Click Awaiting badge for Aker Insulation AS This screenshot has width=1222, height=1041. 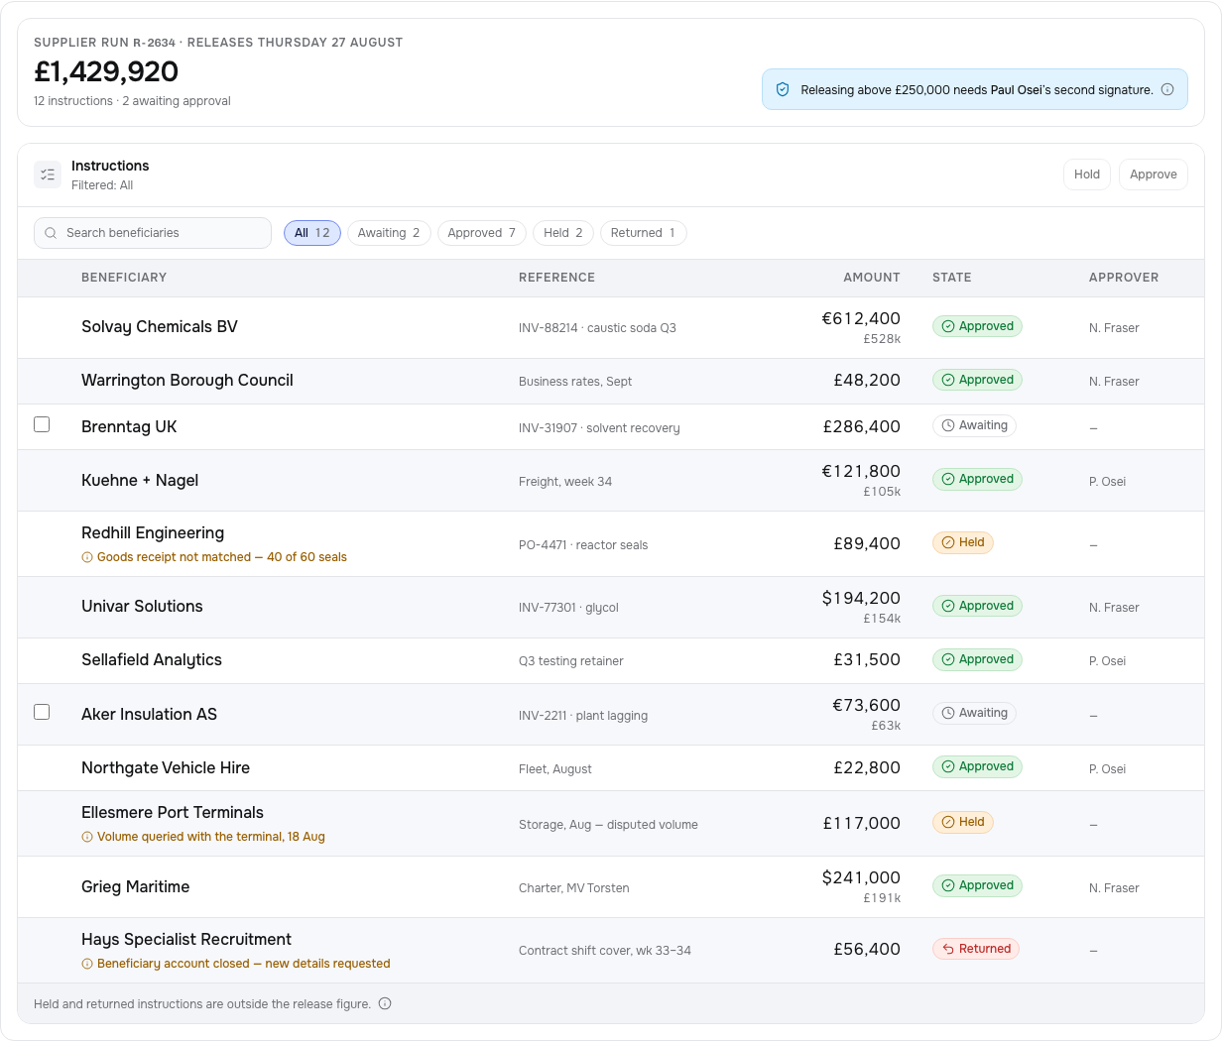(974, 713)
